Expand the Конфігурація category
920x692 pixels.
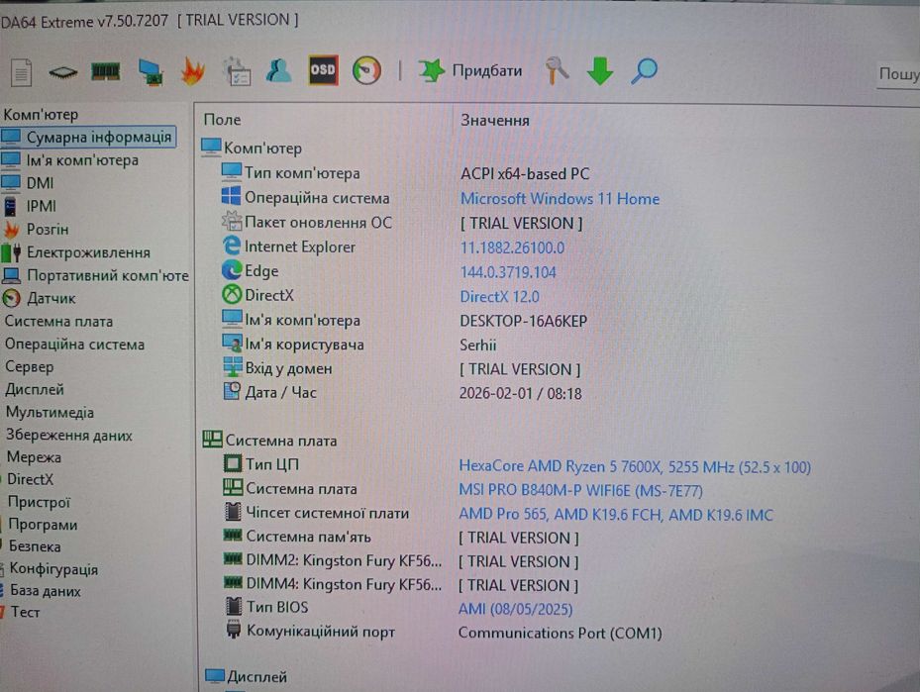53,569
